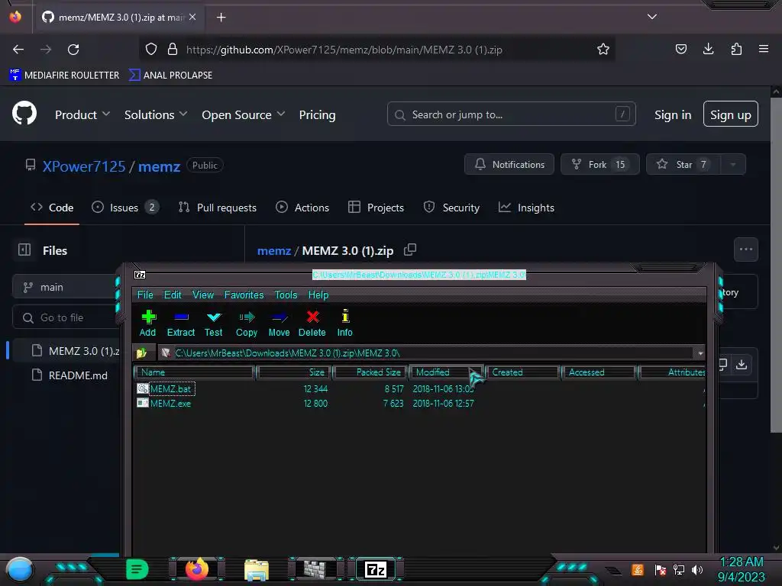This screenshot has width=782, height=586.
Task: Reload the page in Firefox
Action: click(x=73, y=50)
